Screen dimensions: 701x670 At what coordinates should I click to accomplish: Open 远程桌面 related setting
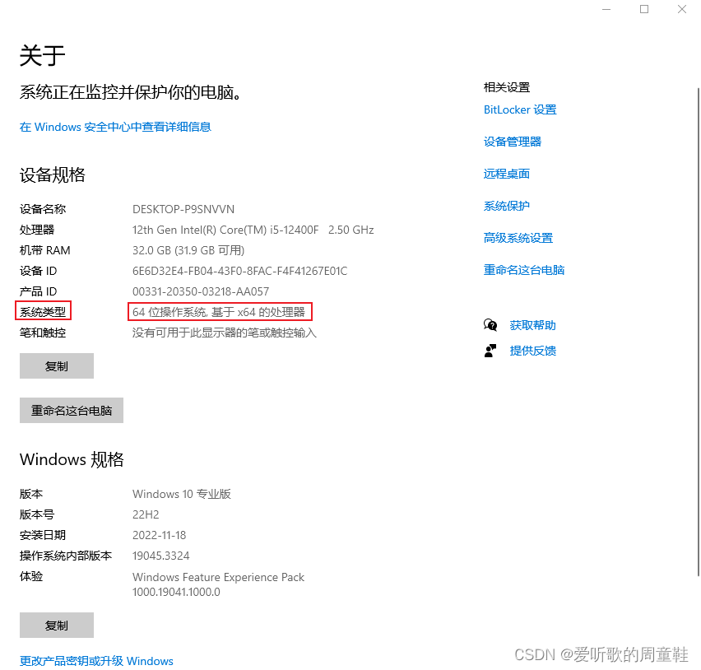507,174
